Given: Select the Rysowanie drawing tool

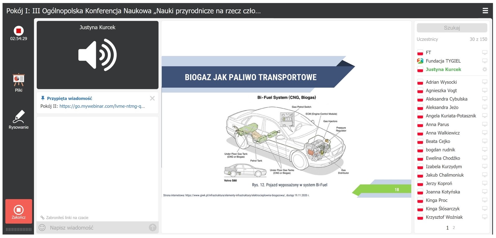Looking at the screenshot, I should (19, 119).
